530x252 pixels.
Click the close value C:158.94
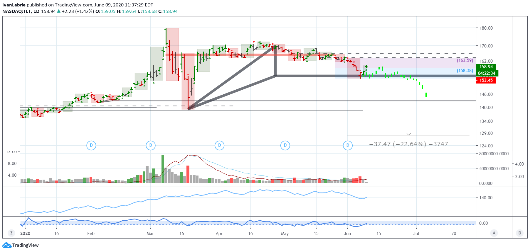(x=168, y=11)
